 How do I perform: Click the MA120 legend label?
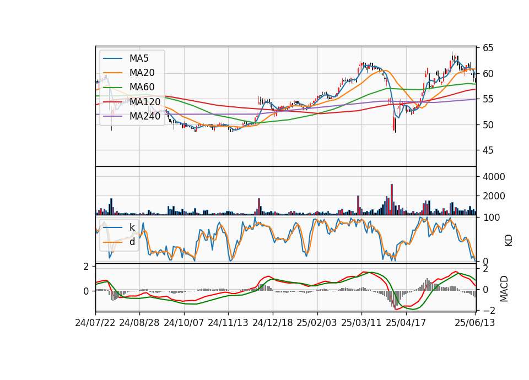point(145,101)
